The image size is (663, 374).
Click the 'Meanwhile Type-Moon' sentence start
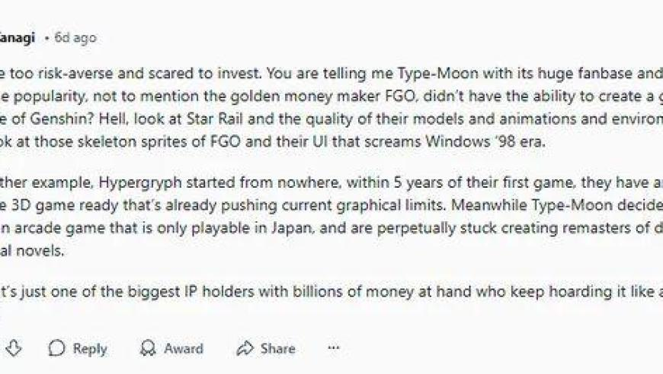click(x=532, y=205)
